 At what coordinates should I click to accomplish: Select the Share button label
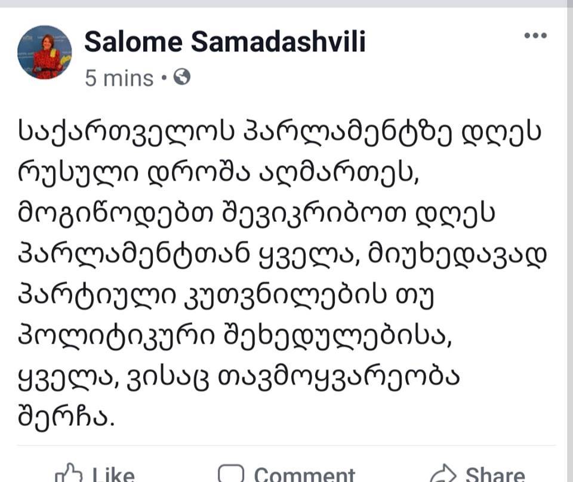495,474
